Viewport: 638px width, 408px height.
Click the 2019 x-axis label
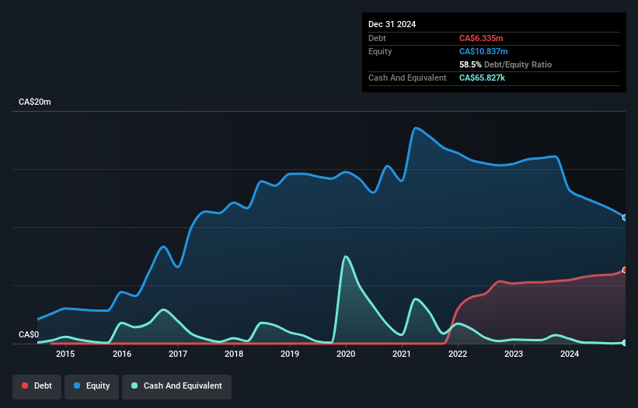[290, 354]
